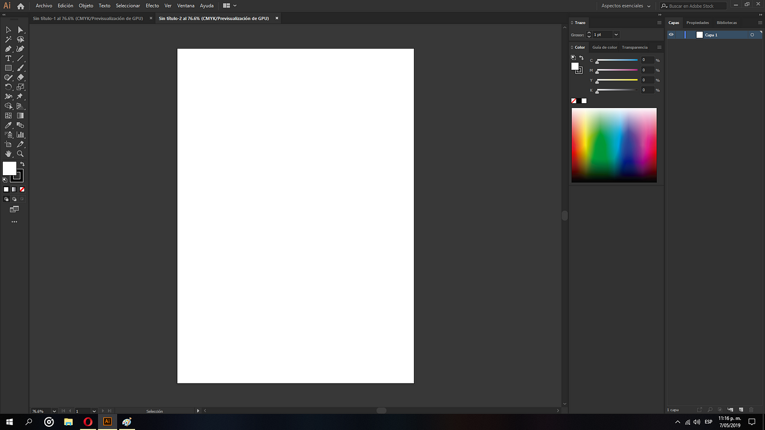
Task: Switch to the Sin título-1 document tab
Action: tap(88, 18)
